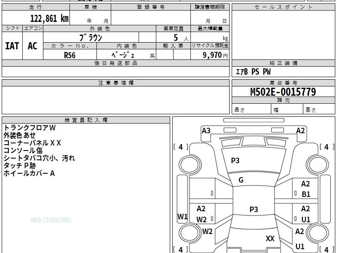Click the 後日発送部品 section header
This screenshot has height=253, width=337.
115,63
